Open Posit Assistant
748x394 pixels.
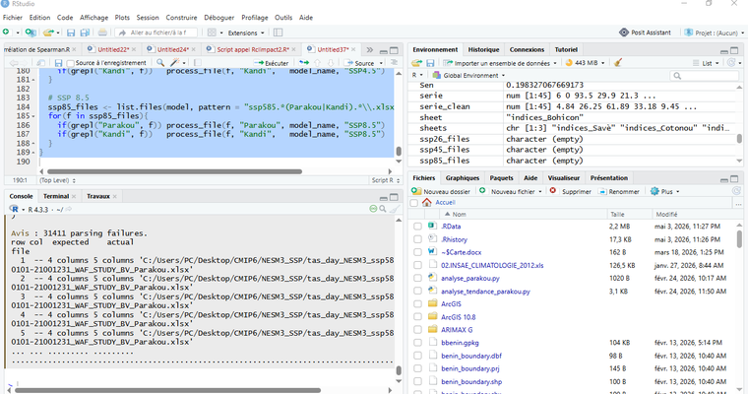pos(645,33)
